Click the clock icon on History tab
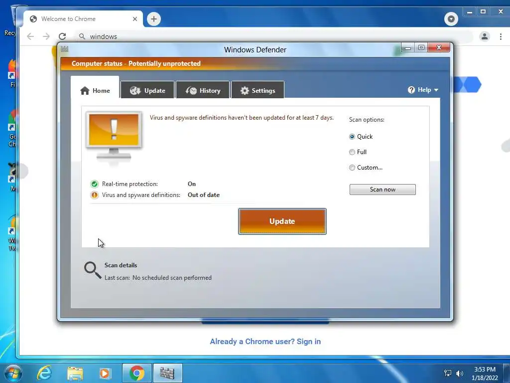Image resolution: width=510 pixels, height=383 pixels. coord(191,91)
